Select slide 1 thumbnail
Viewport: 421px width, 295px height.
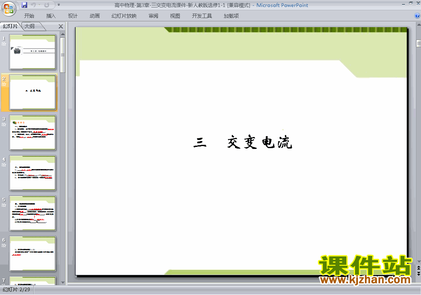[x=33, y=52]
